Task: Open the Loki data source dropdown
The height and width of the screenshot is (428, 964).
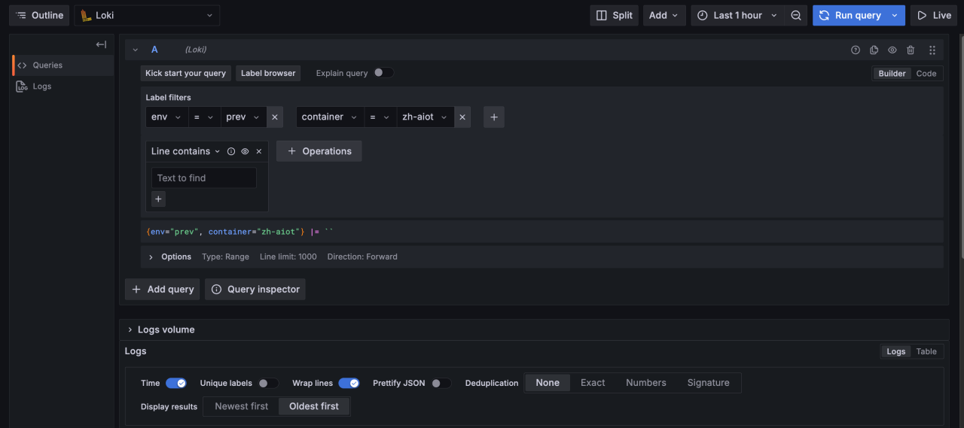Action: 147,15
